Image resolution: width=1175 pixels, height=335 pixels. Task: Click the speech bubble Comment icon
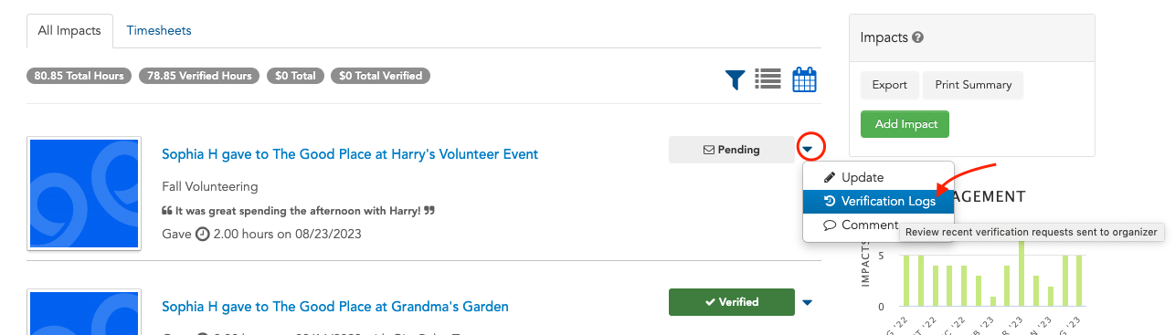click(830, 225)
